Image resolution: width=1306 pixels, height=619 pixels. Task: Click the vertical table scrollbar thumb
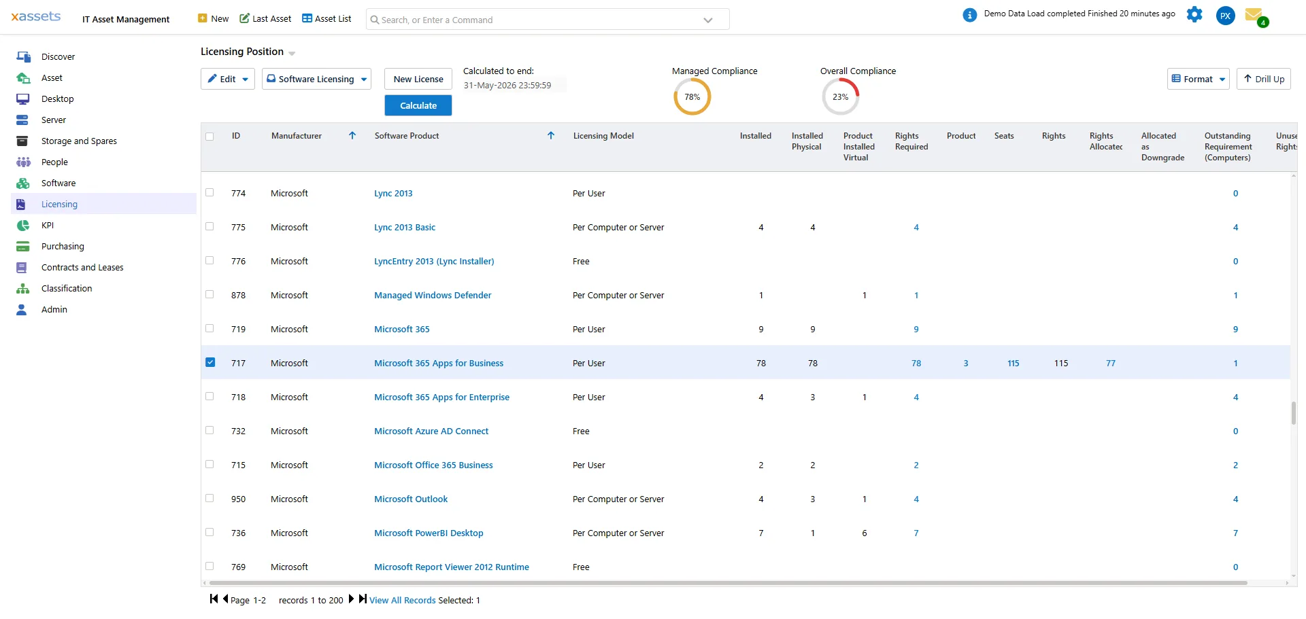(1293, 413)
